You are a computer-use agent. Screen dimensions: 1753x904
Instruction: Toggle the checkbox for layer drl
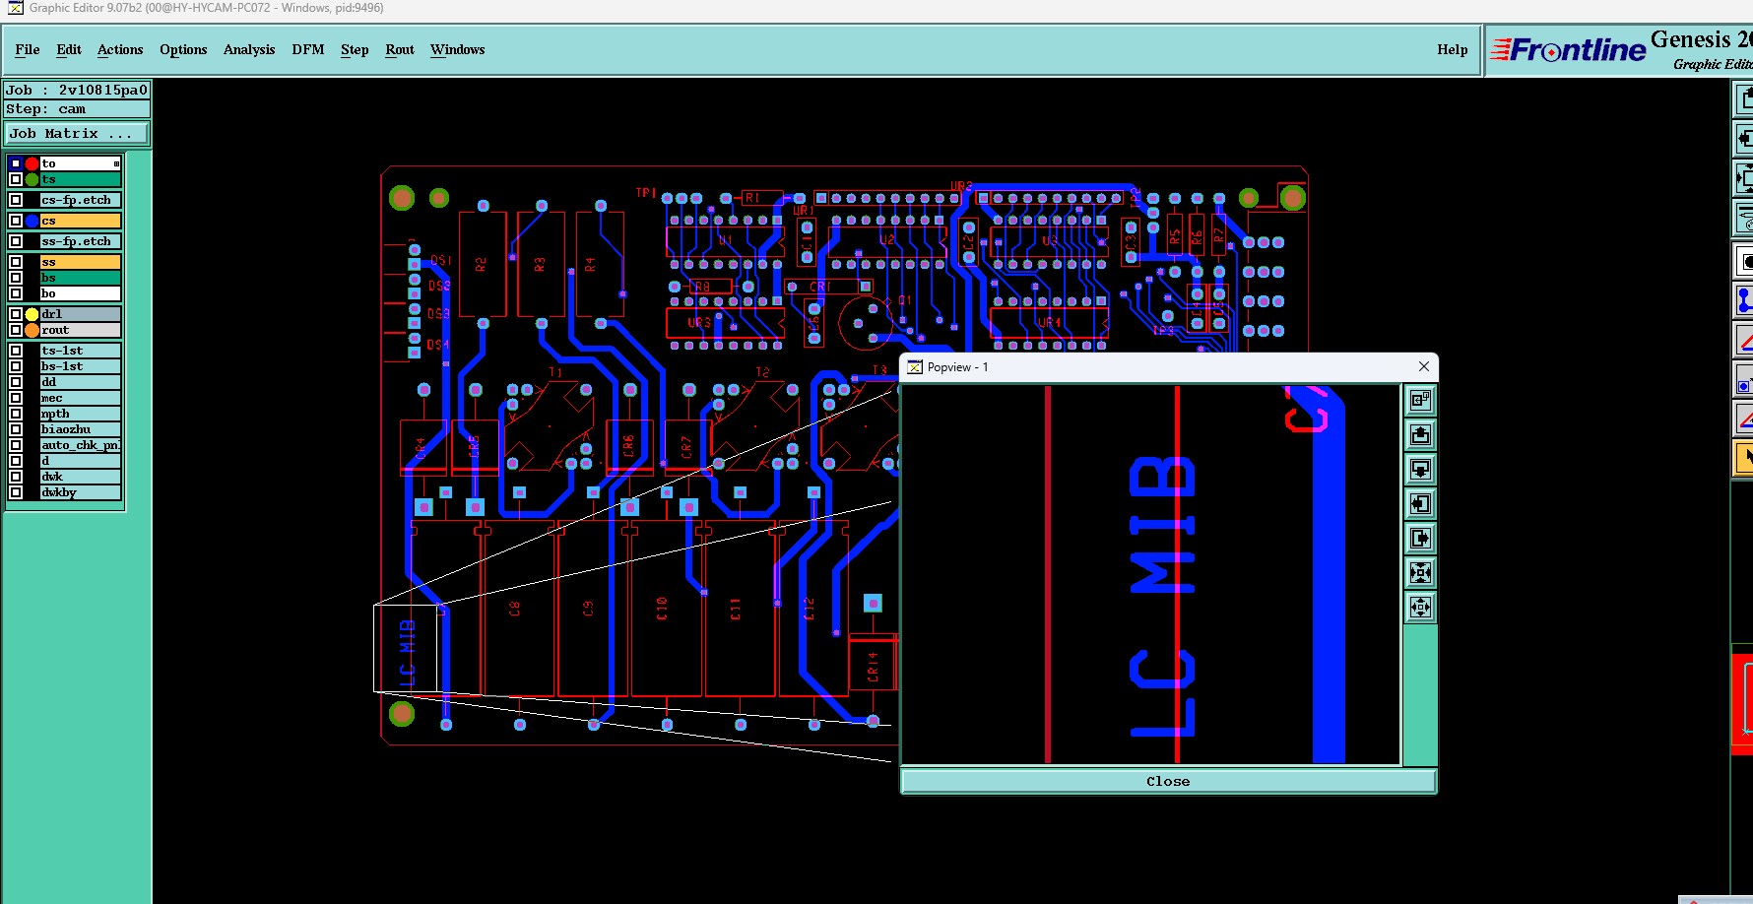pos(16,314)
